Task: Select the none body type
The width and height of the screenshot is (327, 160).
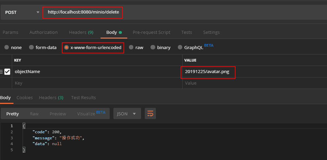Action: click(13, 47)
